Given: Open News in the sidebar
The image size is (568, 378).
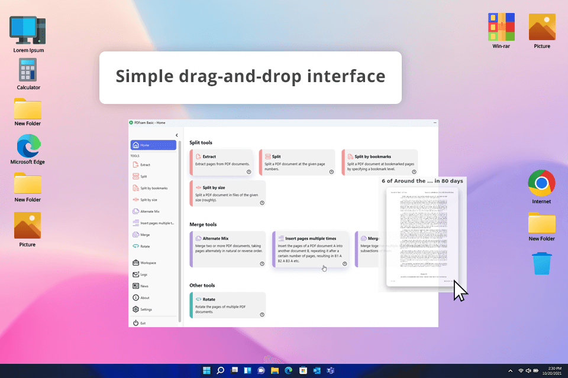Looking at the screenshot, I should click(x=153, y=286).
